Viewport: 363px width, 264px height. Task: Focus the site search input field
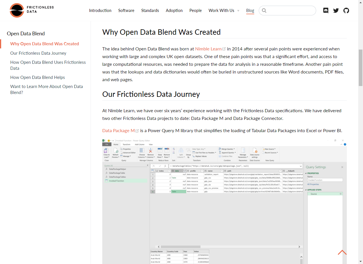(287, 11)
